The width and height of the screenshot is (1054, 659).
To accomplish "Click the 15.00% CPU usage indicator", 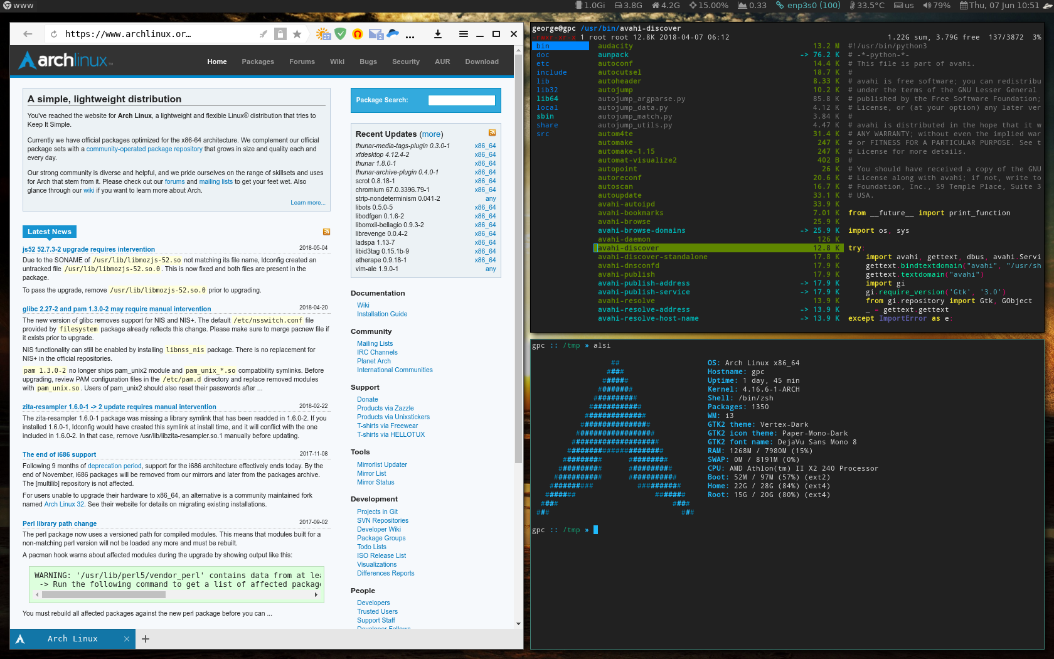I will (709, 5).
